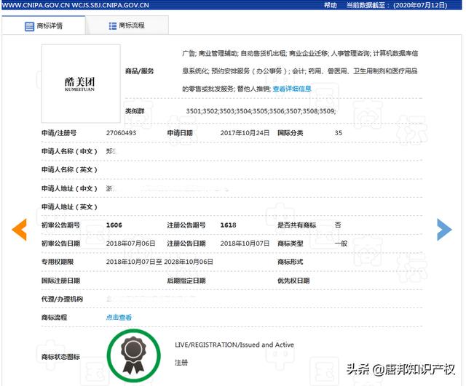Select registration announcement date 2018年10月07日
Screen dimensions: 466x386
tap(245, 244)
